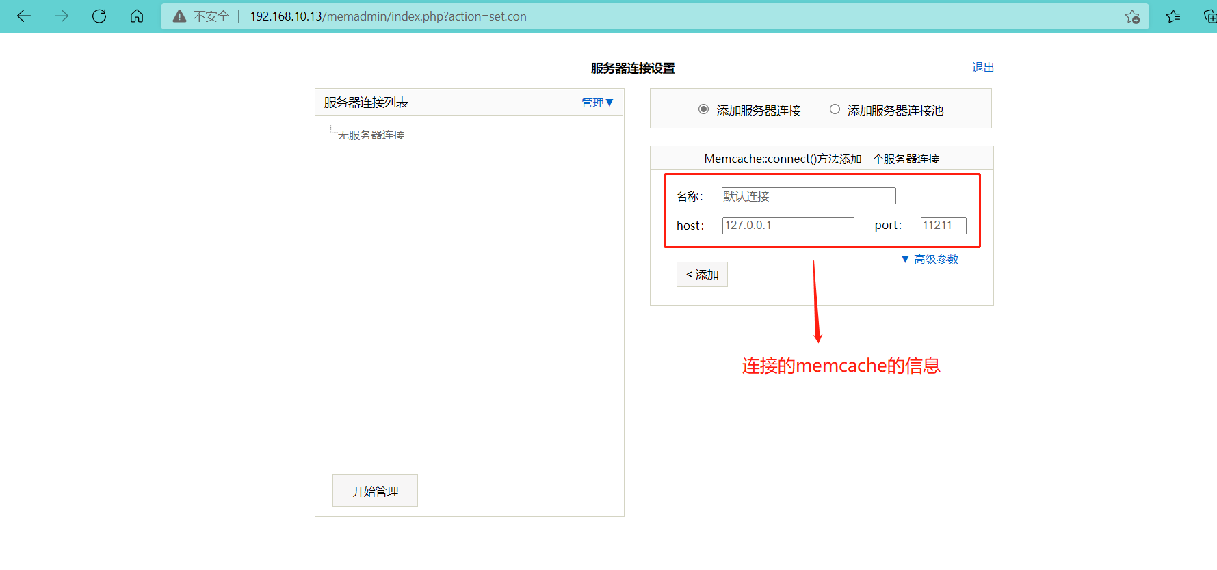Reload the page with the refresh icon
This screenshot has width=1217, height=570.
(99, 16)
